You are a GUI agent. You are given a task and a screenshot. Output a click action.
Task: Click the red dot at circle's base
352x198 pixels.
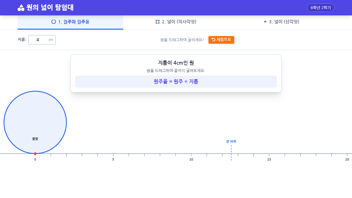[x=35, y=153]
